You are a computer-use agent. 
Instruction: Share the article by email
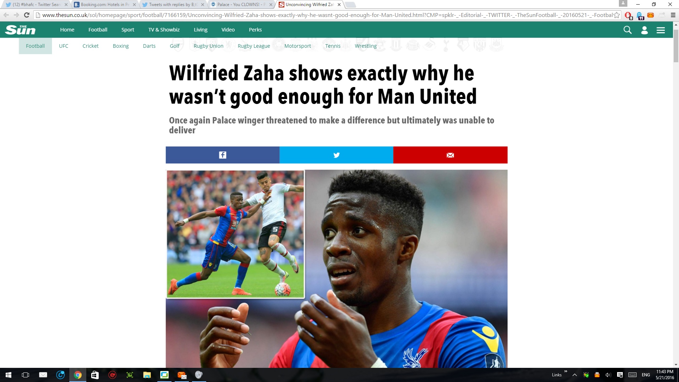point(450,155)
